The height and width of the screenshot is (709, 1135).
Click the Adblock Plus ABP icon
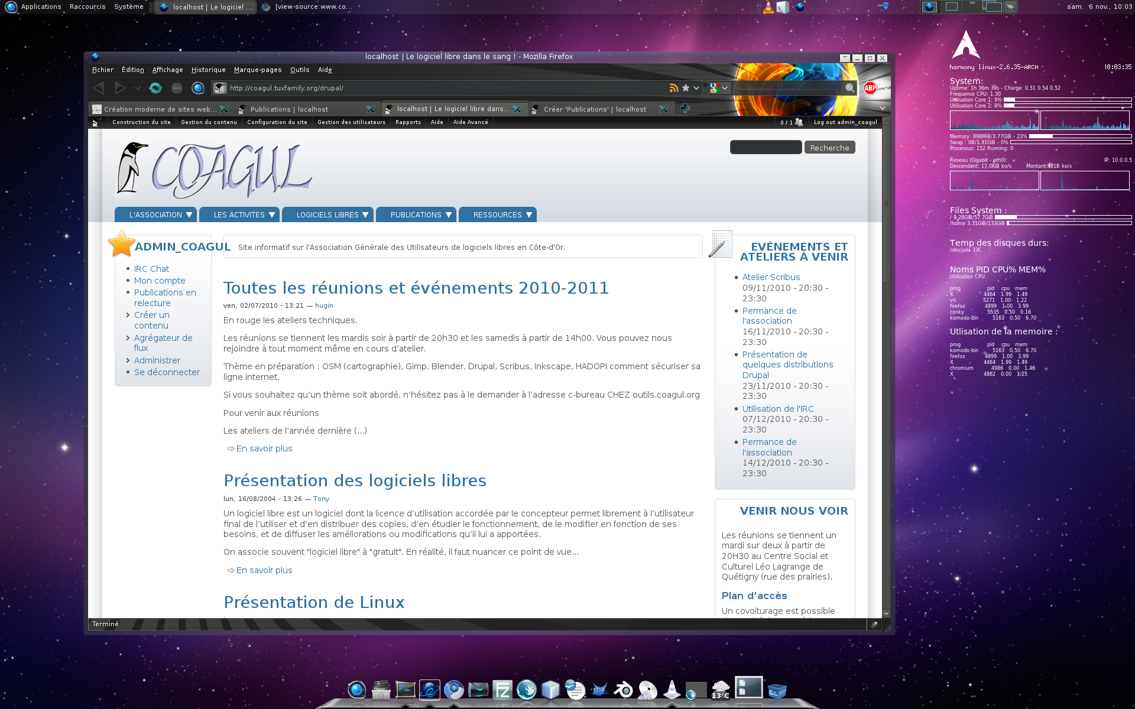pyautogui.click(x=870, y=88)
